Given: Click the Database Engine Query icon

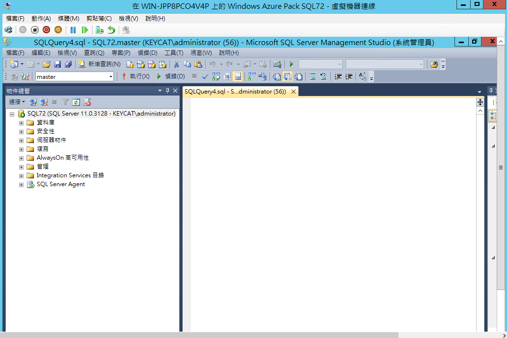Looking at the screenshot, I should 130,64.
